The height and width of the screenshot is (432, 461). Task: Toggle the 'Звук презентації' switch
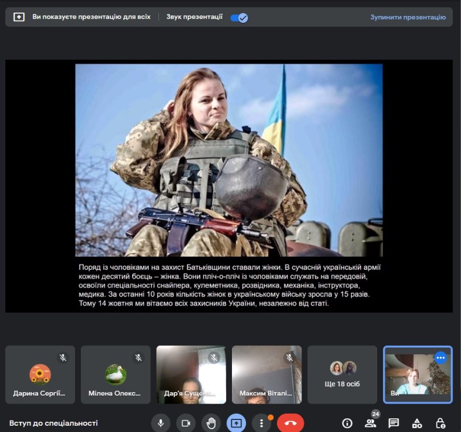point(239,17)
